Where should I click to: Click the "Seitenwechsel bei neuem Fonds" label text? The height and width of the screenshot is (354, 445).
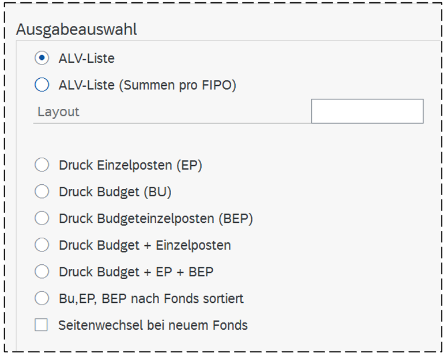tap(153, 325)
